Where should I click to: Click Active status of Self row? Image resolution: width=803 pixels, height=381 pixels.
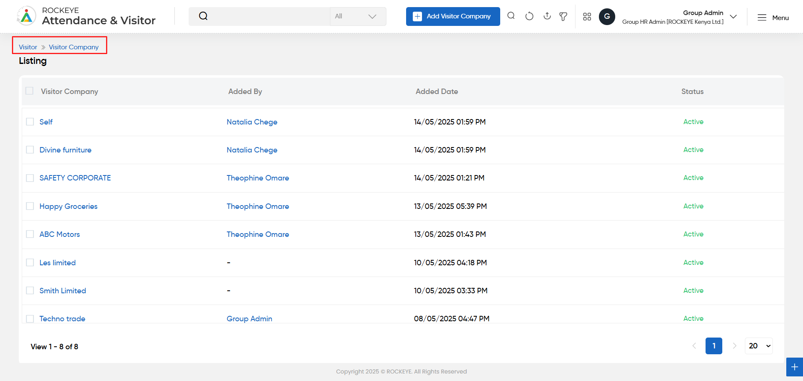pyautogui.click(x=693, y=122)
